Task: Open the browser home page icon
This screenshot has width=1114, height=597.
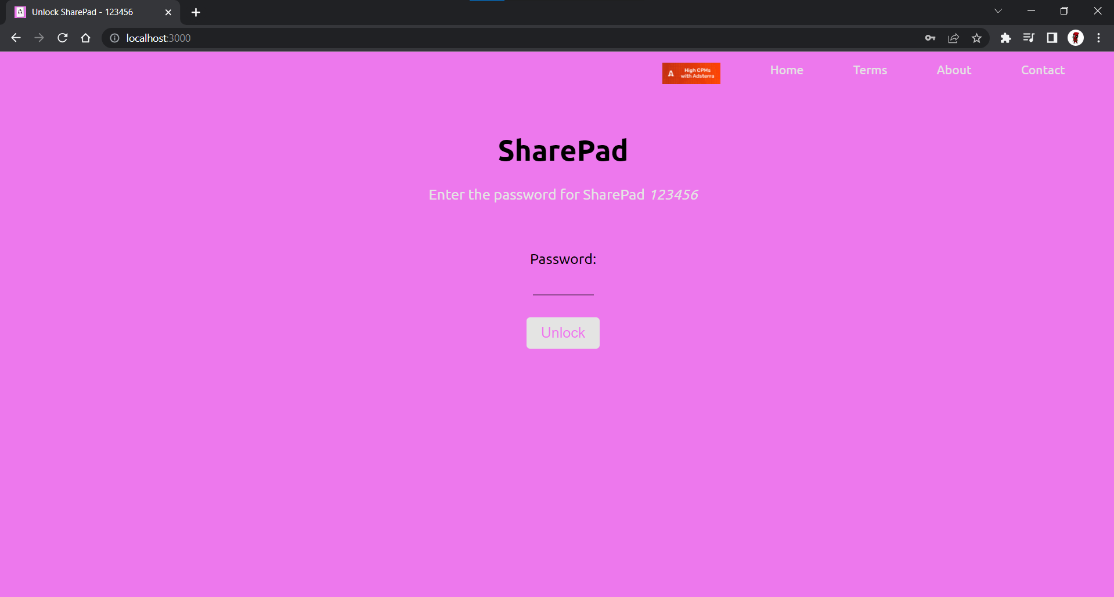Action: tap(85, 38)
